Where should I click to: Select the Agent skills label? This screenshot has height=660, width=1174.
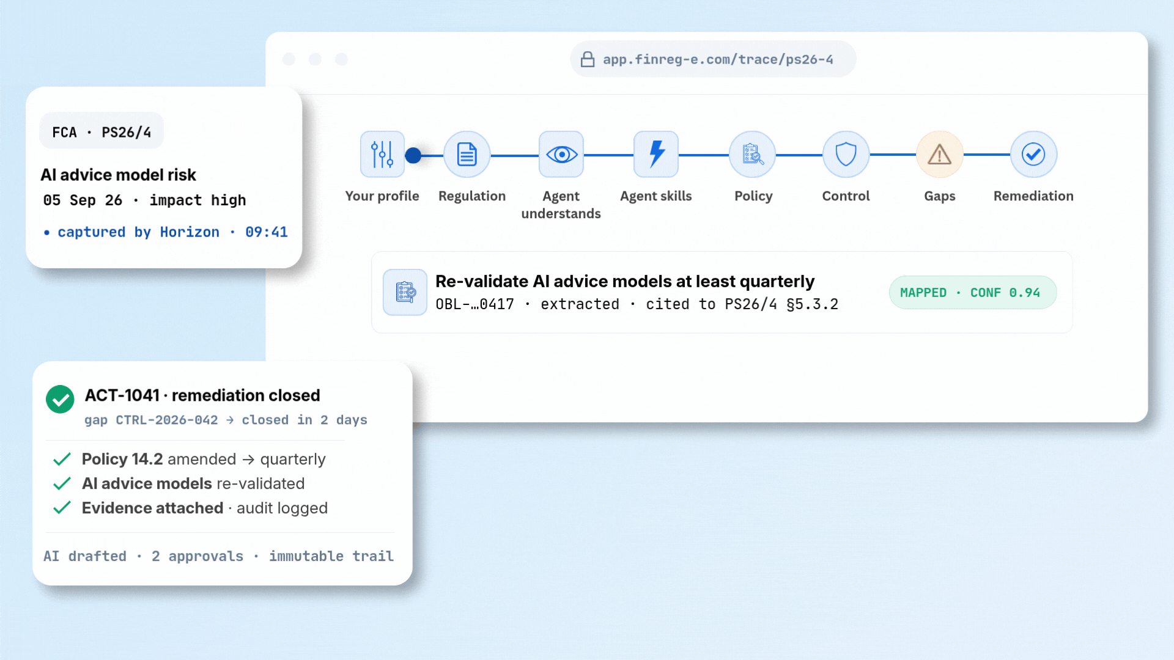[x=656, y=196]
